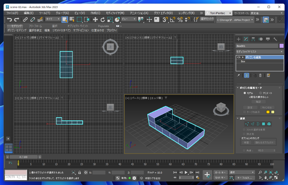Activate Select and Scale tool
The image size is (288, 185).
[110, 19]
